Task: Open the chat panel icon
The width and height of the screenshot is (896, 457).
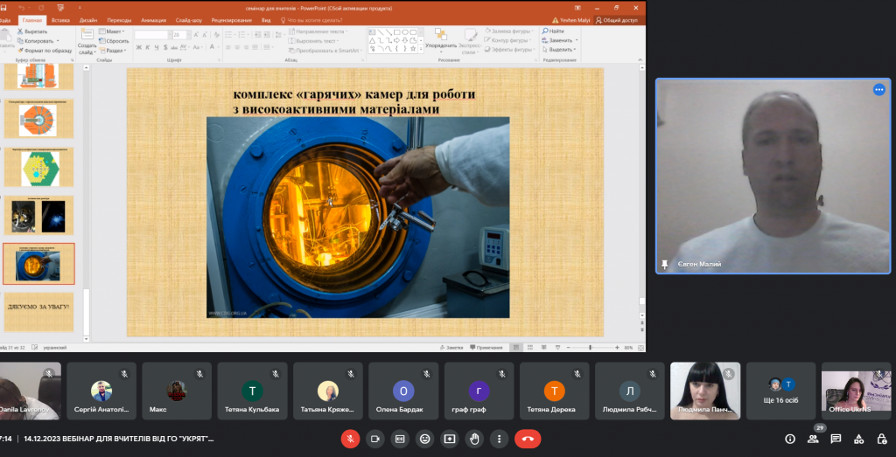Action: [x=836, y=439]
